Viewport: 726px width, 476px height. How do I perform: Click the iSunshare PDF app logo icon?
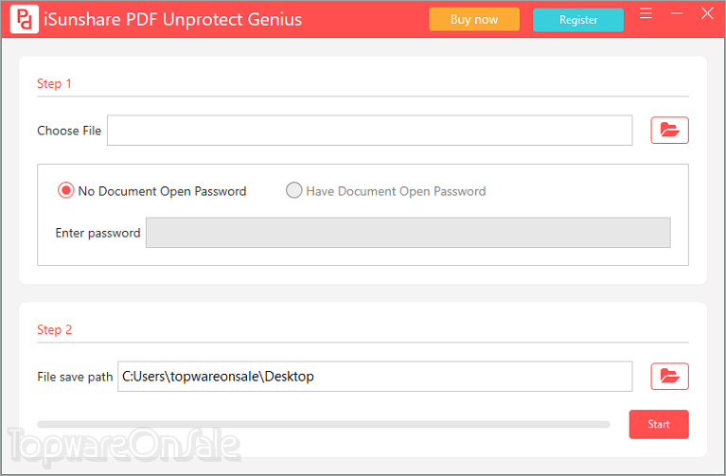tap(24, 19)
